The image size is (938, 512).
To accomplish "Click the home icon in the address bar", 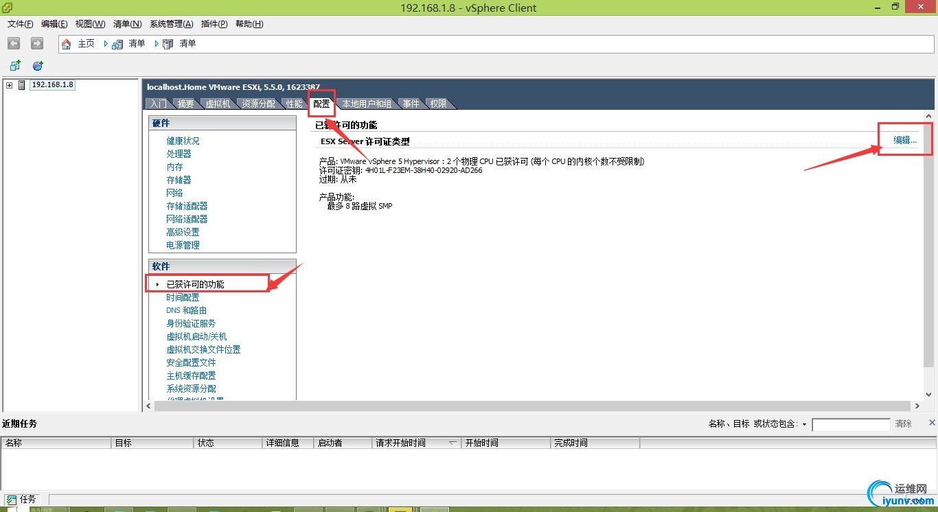I will [67, 44].
